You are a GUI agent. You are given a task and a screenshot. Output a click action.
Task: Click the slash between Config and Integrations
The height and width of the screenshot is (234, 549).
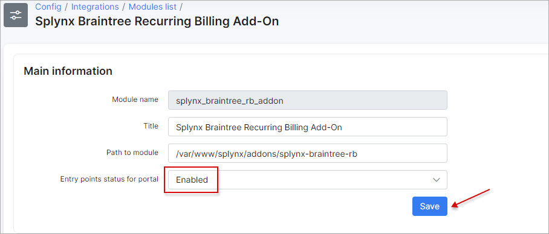pos(67,7)
